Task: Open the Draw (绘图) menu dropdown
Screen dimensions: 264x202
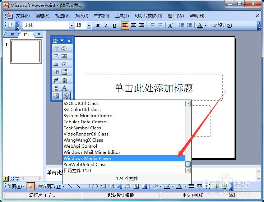Action: click(x=16, y=186)
